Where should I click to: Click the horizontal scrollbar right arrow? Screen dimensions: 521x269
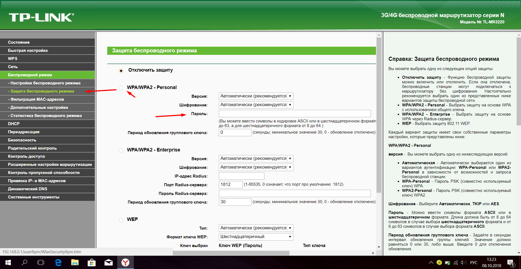[373, 253]
